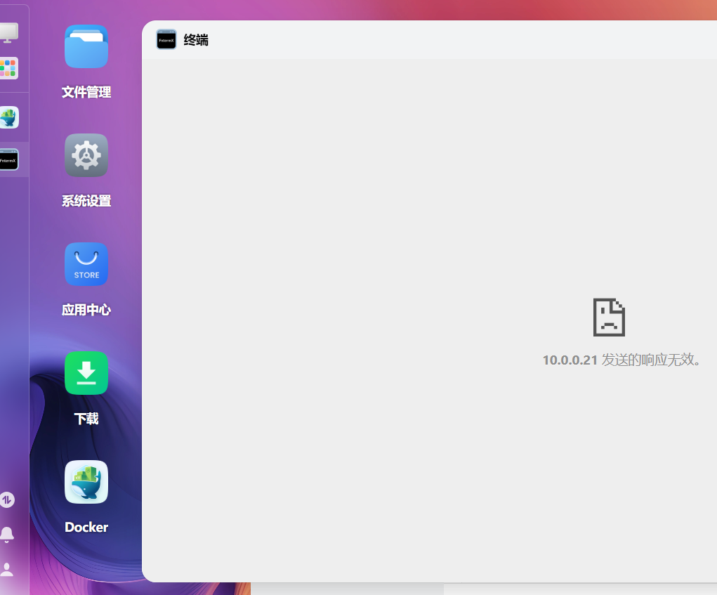Click the 系统设置 label text
Viewport: 717px width, 595px height.
86,201
